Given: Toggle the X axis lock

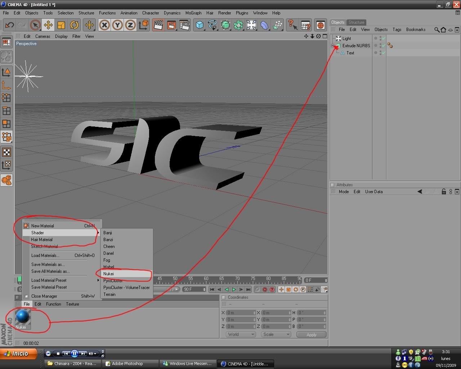Looking at the screenshot, I should 104,25.
